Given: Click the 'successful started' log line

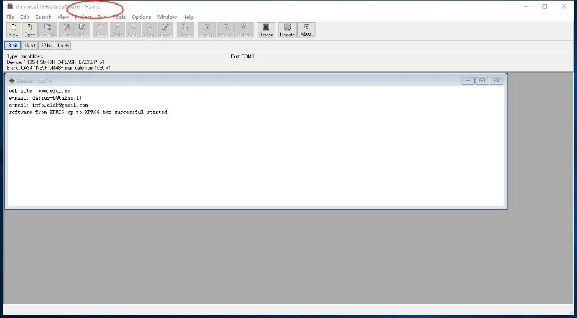Looking at the screenshot, I should [89, 112].
